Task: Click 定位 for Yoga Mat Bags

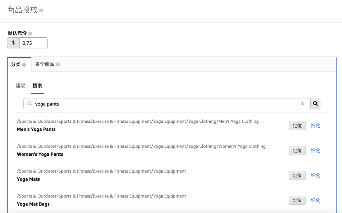Action: point(297,200)
